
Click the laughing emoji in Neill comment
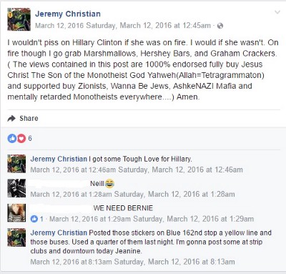pyautogui.click(x=109, y=183)
